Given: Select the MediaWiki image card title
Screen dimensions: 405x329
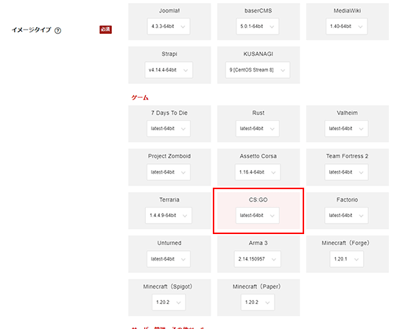Looking at the screenshot, I should (x=347, y=11).
